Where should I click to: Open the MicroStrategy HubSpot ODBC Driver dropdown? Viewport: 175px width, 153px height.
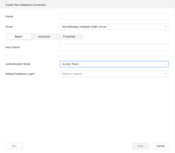[114, 27]
